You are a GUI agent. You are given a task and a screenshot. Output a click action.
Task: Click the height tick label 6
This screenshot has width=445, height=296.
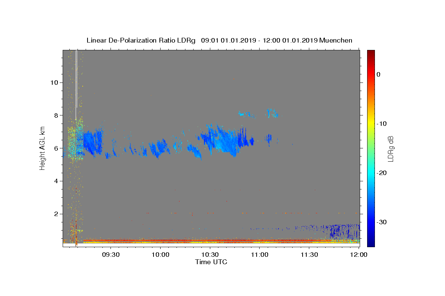[x=55, y=148]
